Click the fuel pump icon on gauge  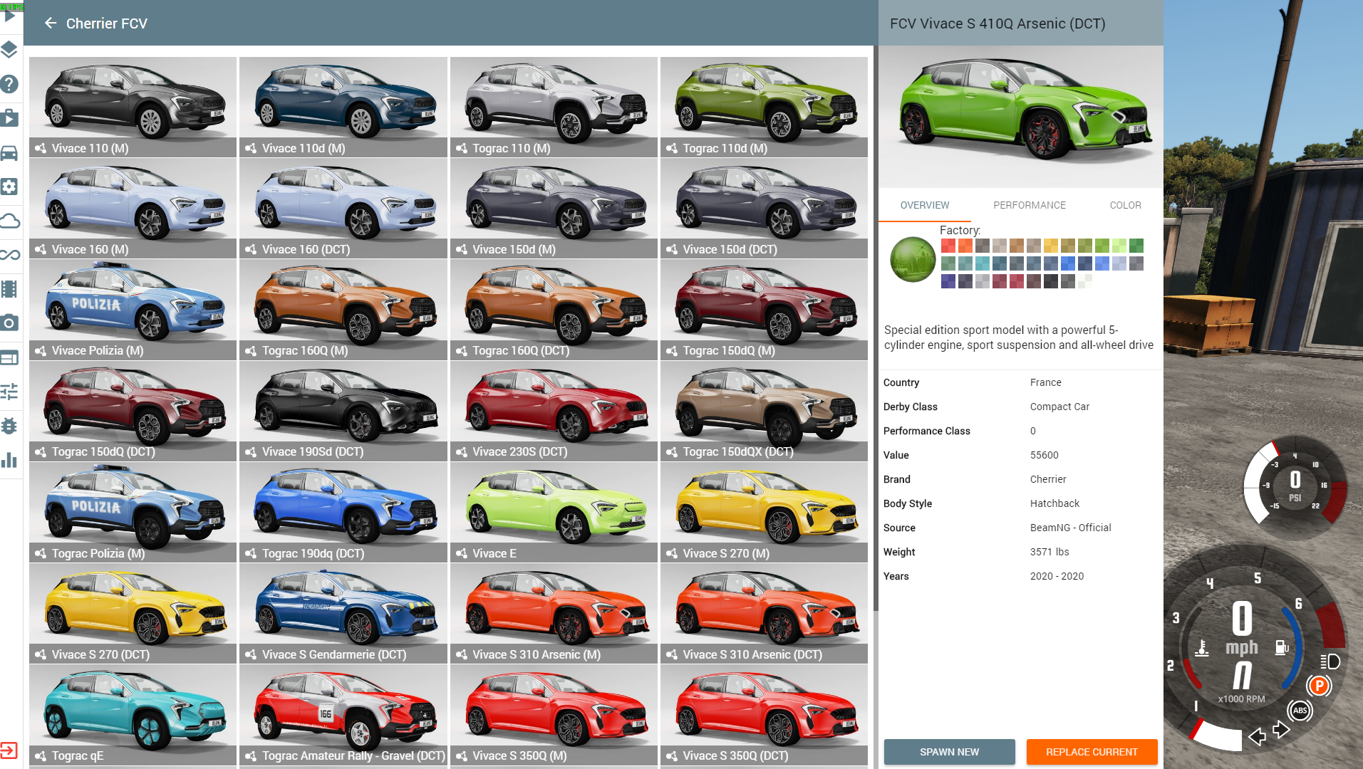pyautogui.click(x=1282, y=647)
